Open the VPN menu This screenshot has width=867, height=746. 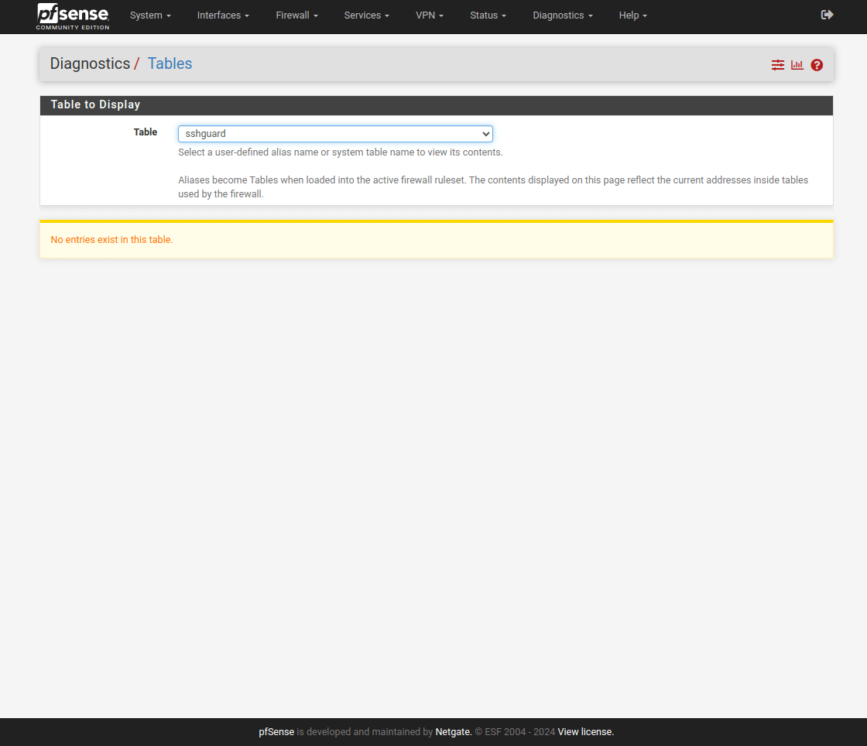[430, 15]
